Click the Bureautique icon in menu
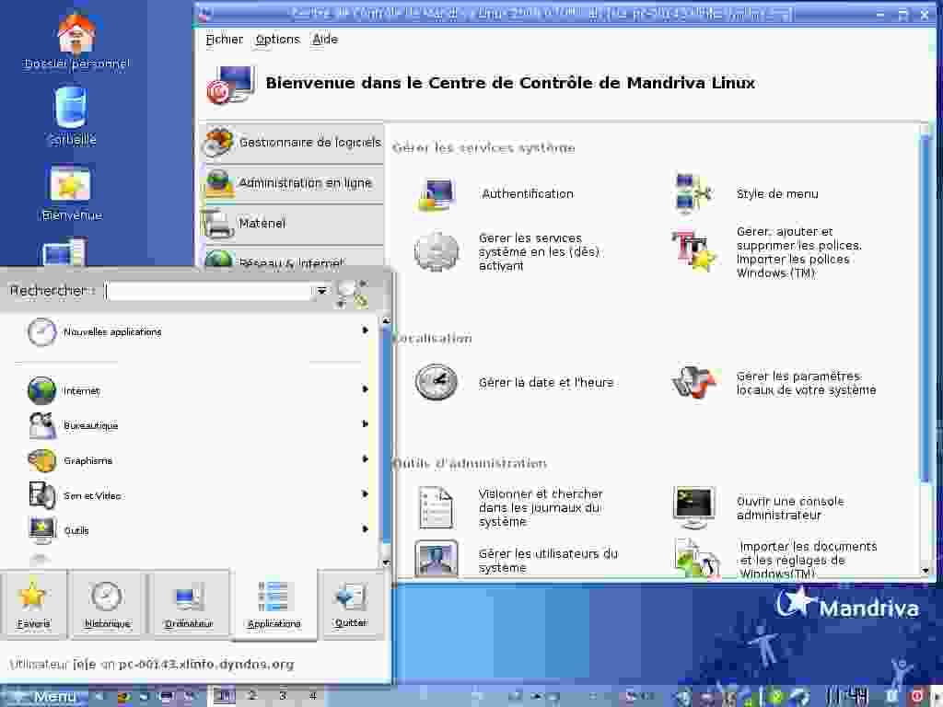943x707 pixels. [x=42, y=425]
